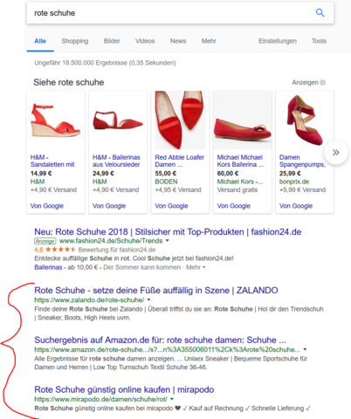Image resolution: width=351 pixels, height=419 pixels.
Task: Open the Zalando Rote Schuhe result link
Action: click(156, 291)
